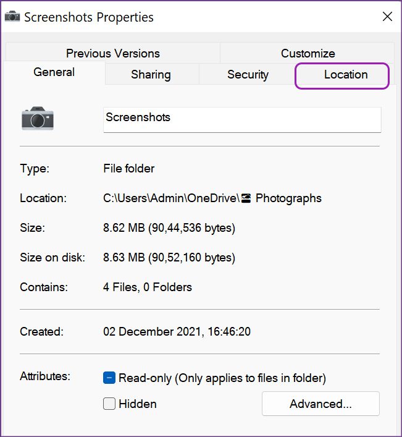Open the Security tab
402x437 pixels.
coord(248,75)
